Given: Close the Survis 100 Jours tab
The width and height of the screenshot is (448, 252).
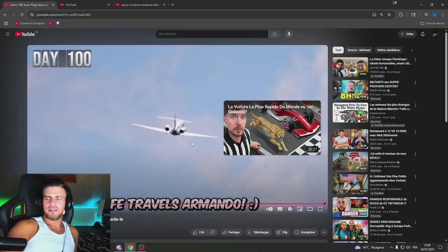Looking at the screenshot, I should (53, 5).
